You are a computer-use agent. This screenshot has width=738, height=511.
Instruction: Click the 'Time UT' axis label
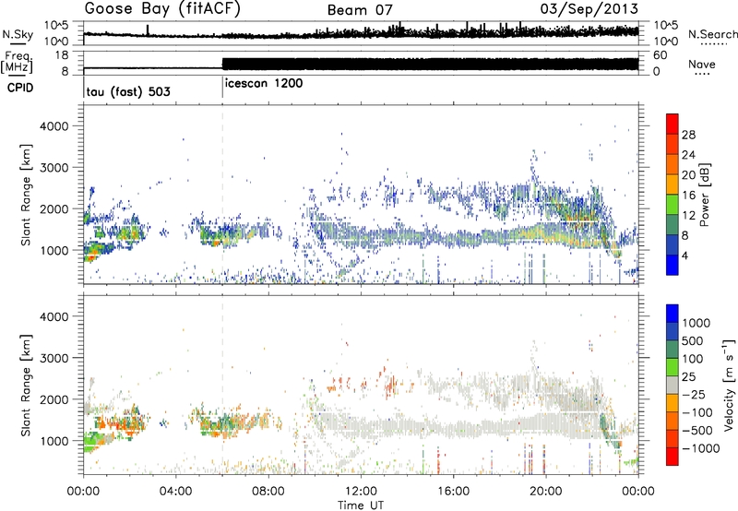[361, 505]
